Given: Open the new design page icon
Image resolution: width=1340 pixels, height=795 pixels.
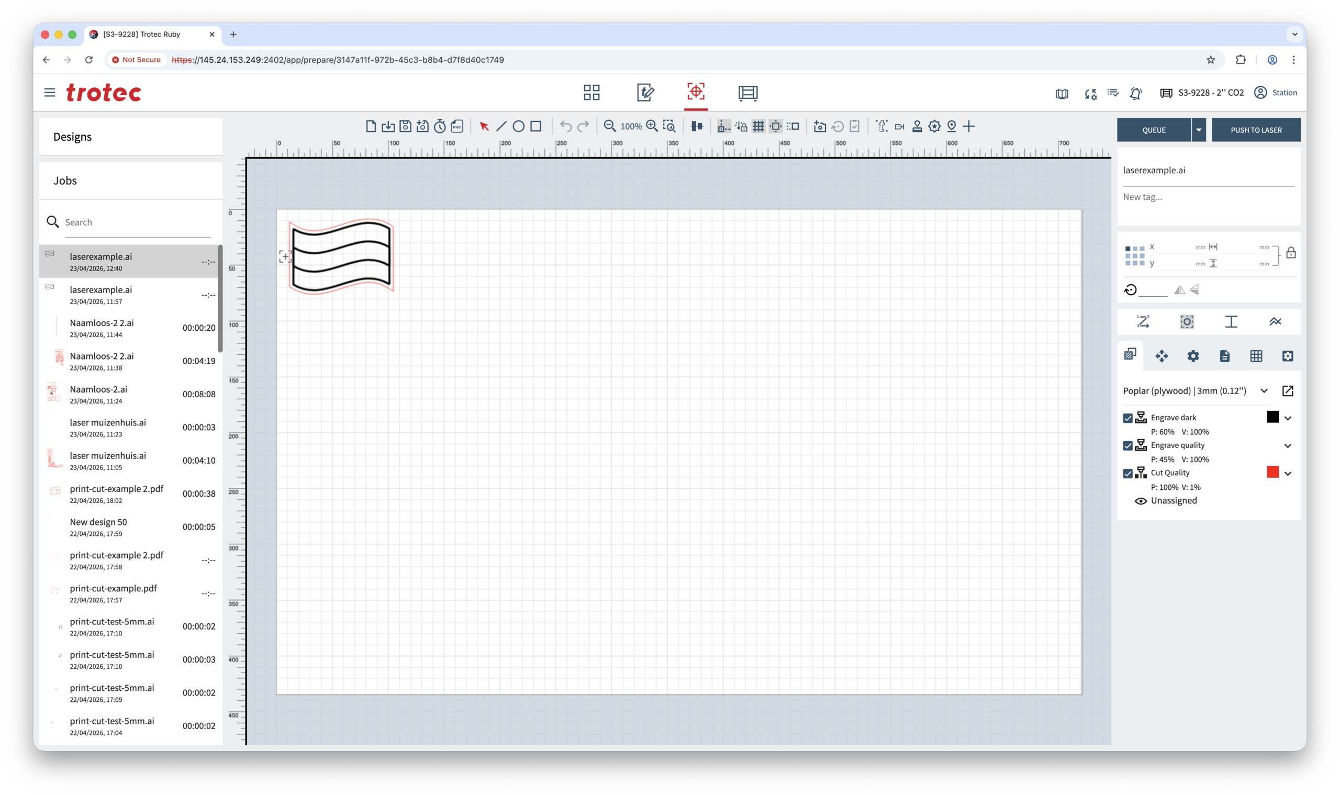Looking at the screenshot, I should [x=370, y=127].
